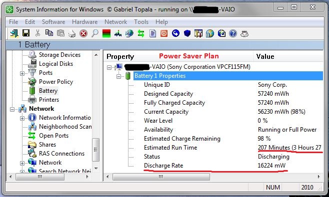
Task: Open the Tools menu
Action: [141, 22]
